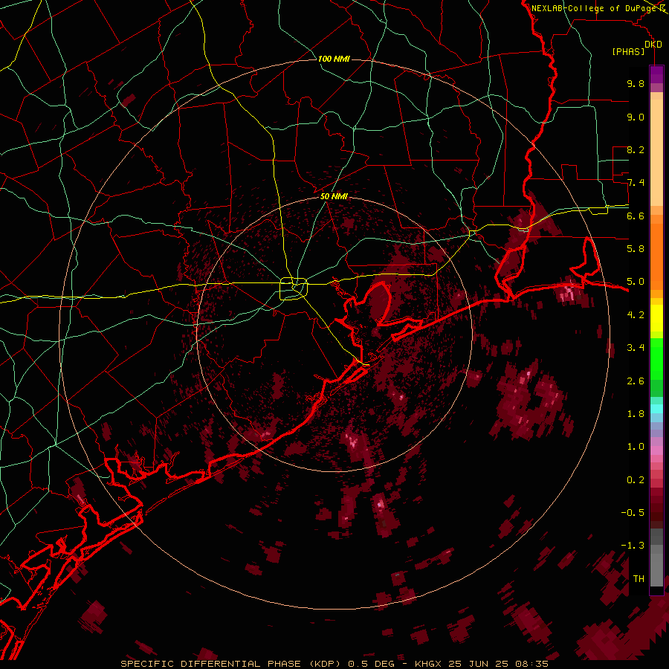Click the bright green band of the color bar
This screenshot has width=669, height=669.
coord(656,358)
